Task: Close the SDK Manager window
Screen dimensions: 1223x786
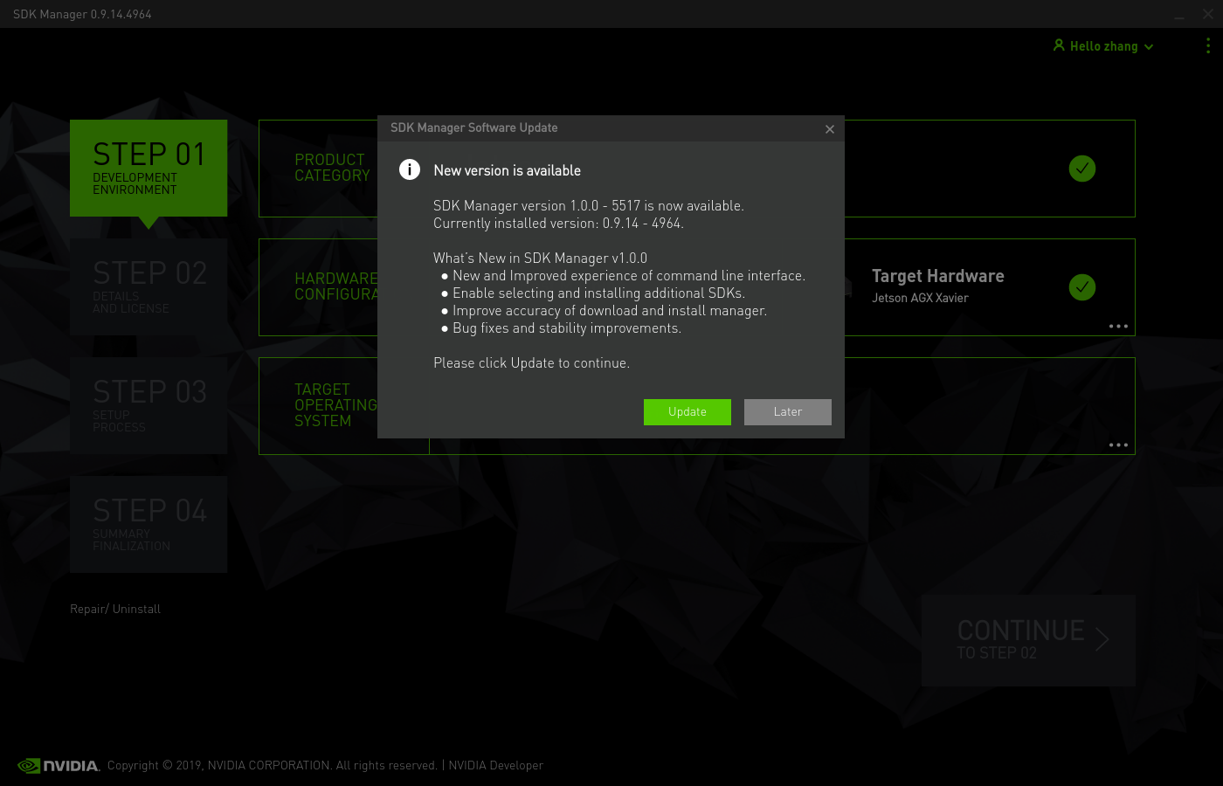Action: [1208, 14]
